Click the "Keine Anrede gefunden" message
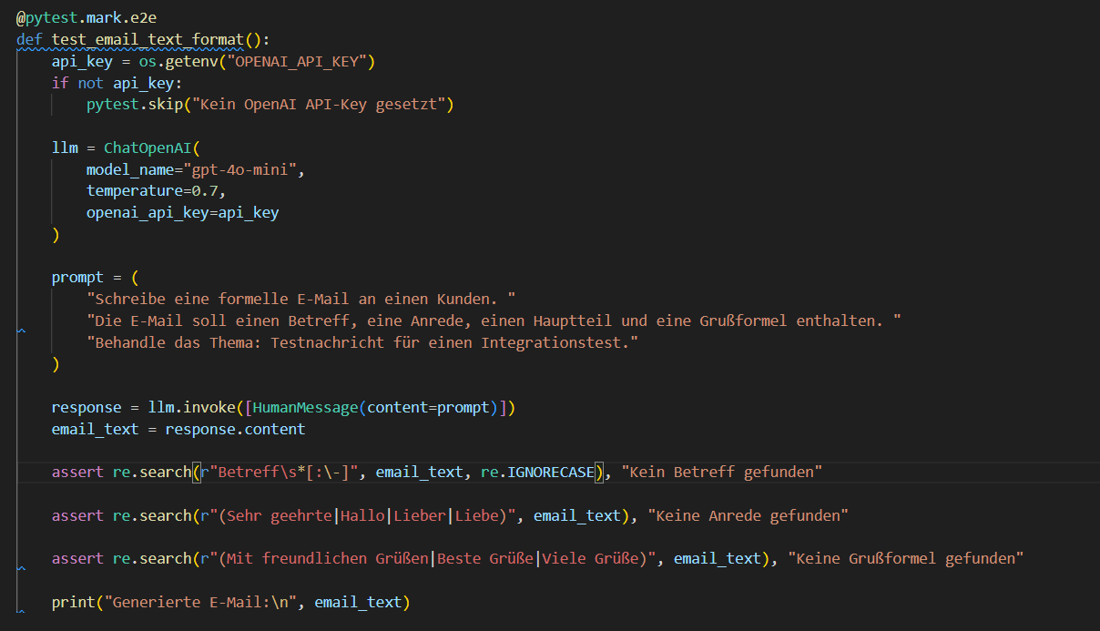Viewport: 1100px width, 631px height. pyautogui.click(x=748, y=515)
